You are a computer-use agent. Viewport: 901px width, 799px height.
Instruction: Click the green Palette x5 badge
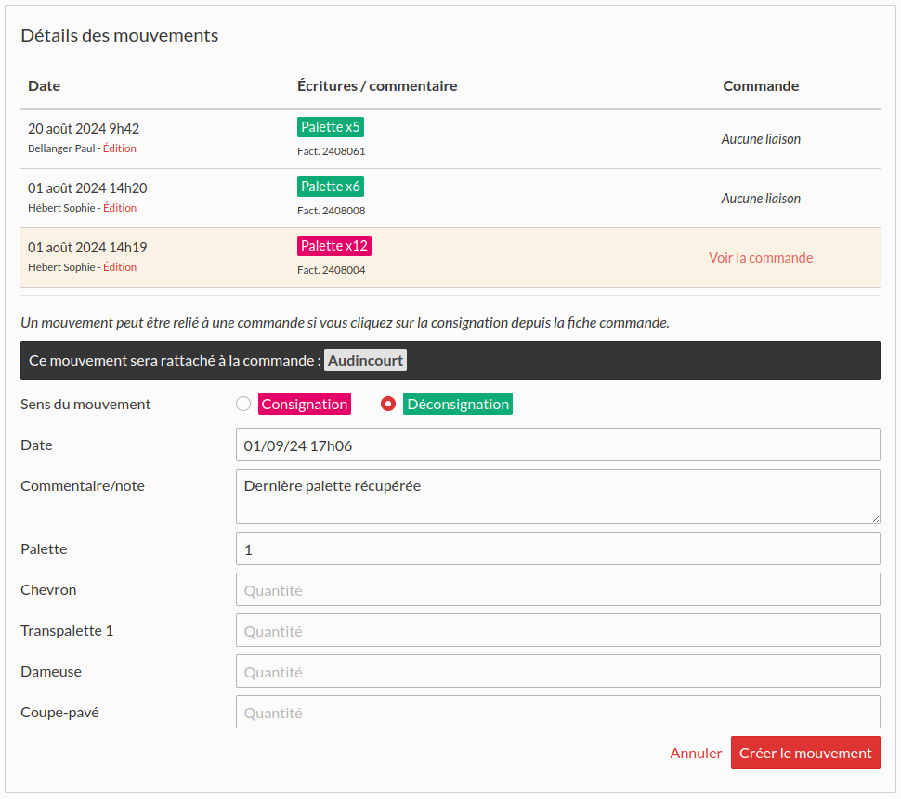(331, 127)
